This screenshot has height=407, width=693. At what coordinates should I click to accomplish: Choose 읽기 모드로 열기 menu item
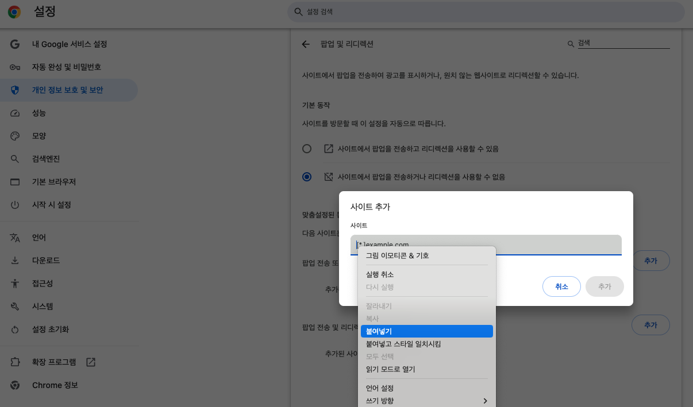click(x=426, y=369)
